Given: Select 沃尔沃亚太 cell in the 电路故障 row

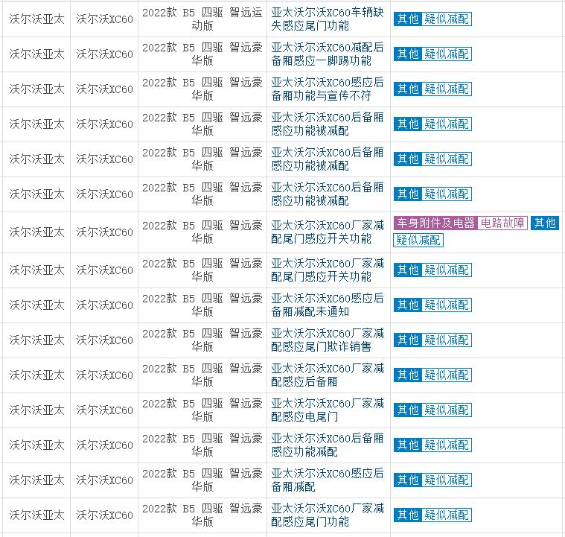Looking at the screenshot, I should pyautogui.click(x=36, y=232).
